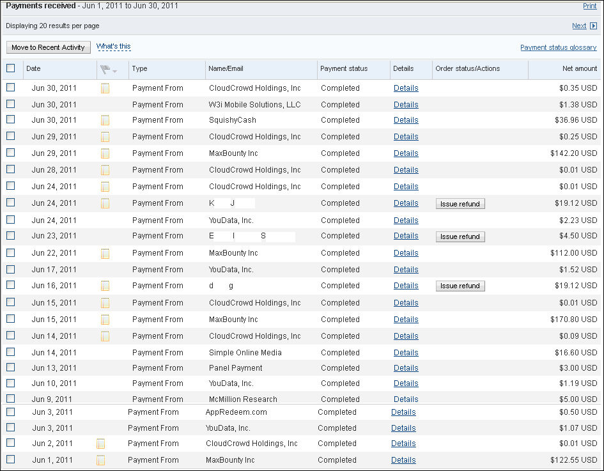Click the $16.60 USD amount

(576, 353)
